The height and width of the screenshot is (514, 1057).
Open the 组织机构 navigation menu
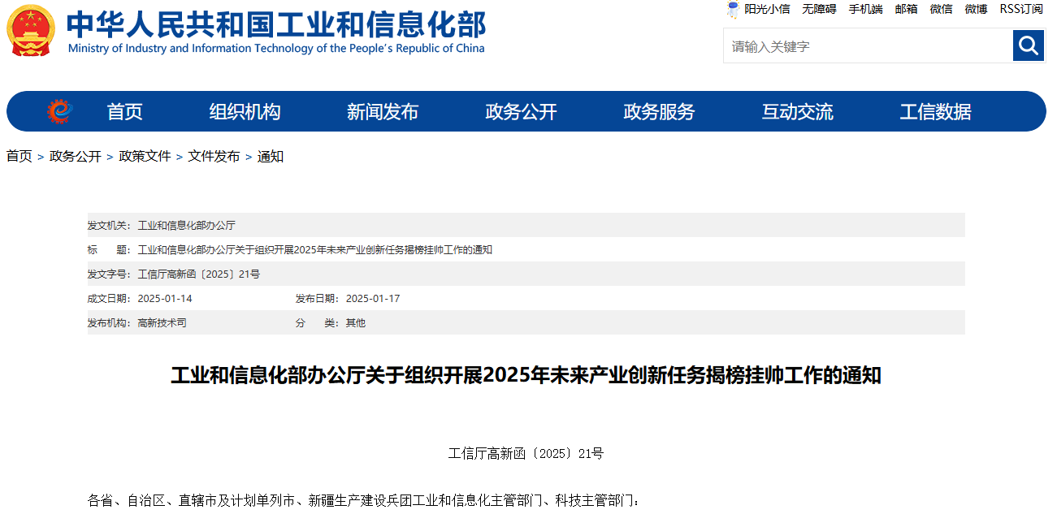click(245, 112)
